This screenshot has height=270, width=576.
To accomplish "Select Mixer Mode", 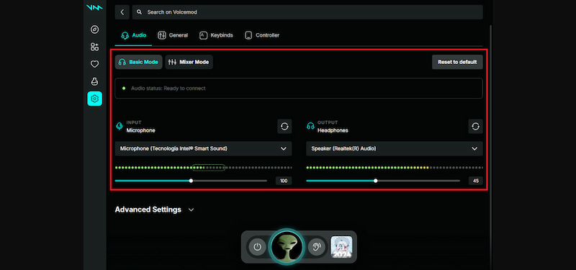I will [189, 62].
